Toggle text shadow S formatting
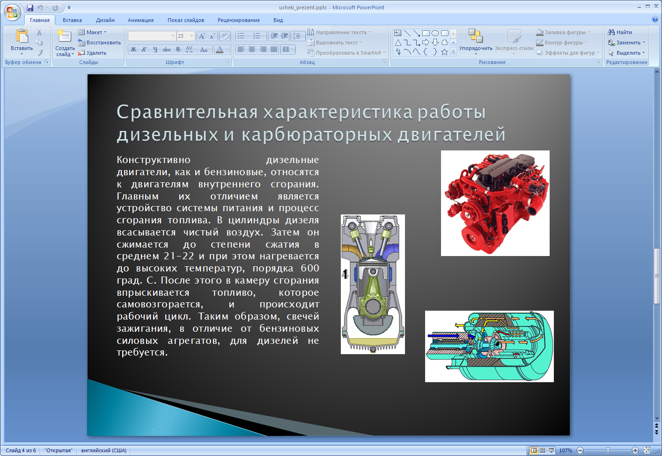Viewport: 662px width, 456px height. pyautogui.click(x=178, y=49)
